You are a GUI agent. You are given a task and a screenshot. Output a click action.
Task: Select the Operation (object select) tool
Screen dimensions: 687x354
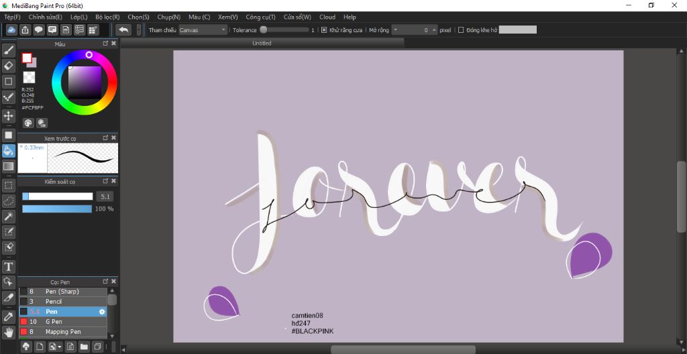point(8,282)
